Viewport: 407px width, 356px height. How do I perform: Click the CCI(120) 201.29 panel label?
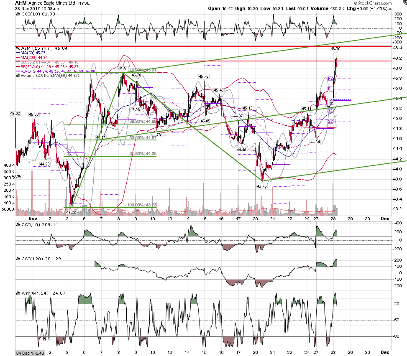pos(41,259)
